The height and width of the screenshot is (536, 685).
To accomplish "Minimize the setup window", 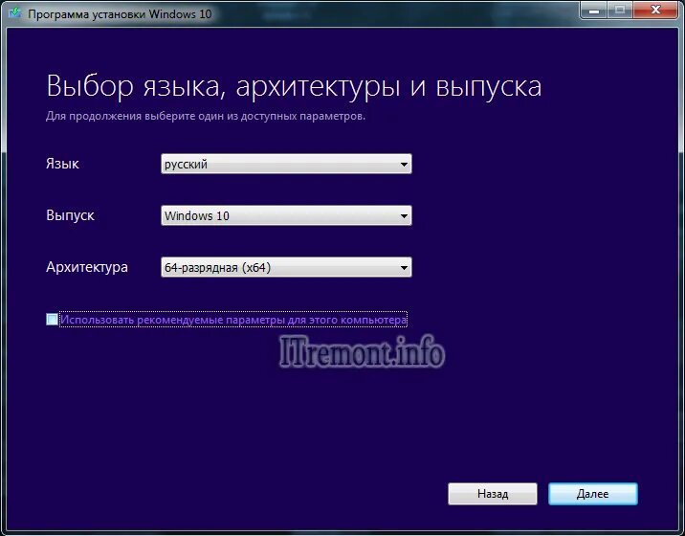I will pos(594,11).
